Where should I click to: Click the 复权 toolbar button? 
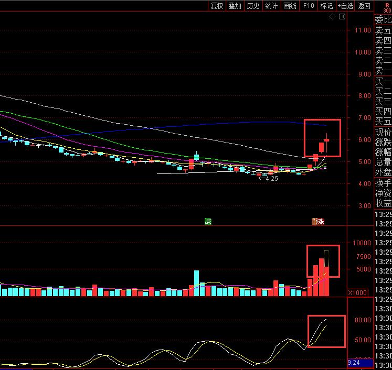(217, 6)
